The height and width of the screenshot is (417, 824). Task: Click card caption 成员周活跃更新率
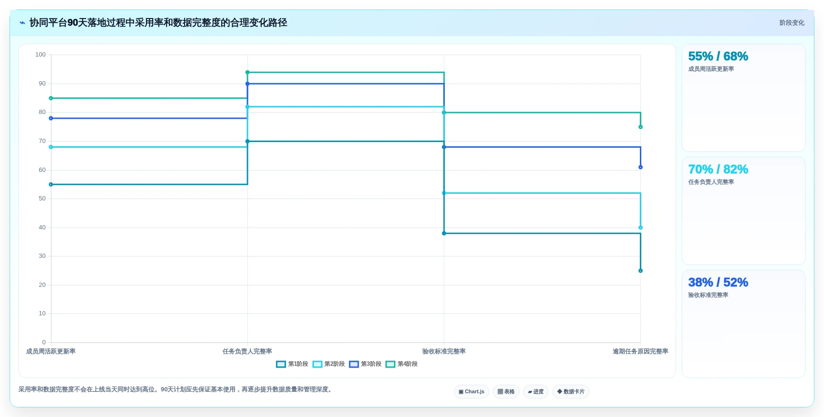tap(711, 69)
